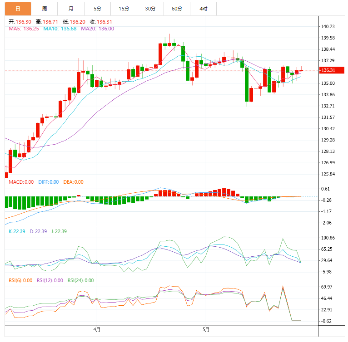Open the 4时 interval tab
Screen dimensions: 348x342
click(203, 9)
